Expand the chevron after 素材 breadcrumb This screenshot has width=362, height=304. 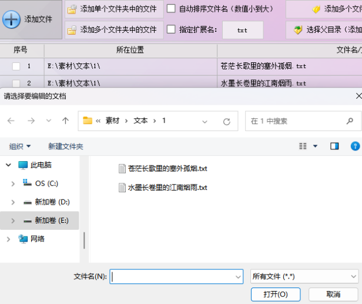coord(126,121)
